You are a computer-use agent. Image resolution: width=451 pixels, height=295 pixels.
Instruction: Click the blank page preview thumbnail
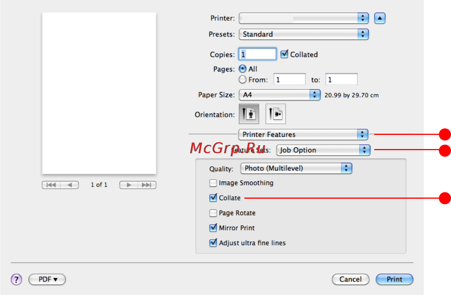click(x=99, y=93)
